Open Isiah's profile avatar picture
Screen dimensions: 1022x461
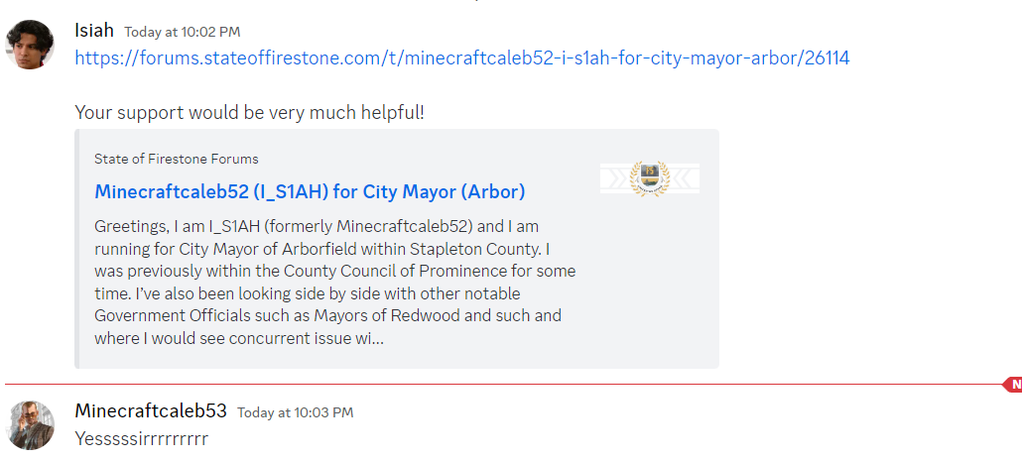[30, 45]
